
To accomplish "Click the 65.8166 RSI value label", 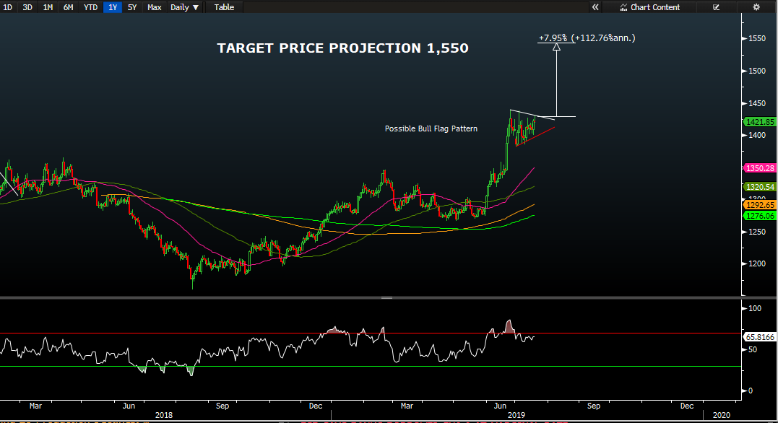I will pyautogui.click(x=760, y=336).
